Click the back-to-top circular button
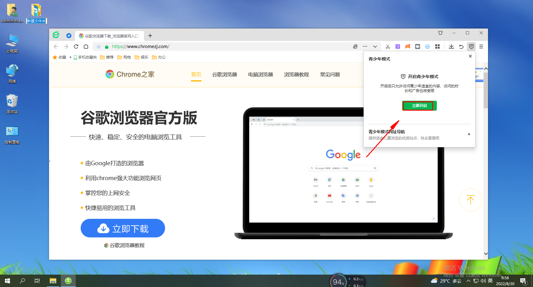Image resolution: width=533 pixels, height=287 pixels. pos(470,200)
